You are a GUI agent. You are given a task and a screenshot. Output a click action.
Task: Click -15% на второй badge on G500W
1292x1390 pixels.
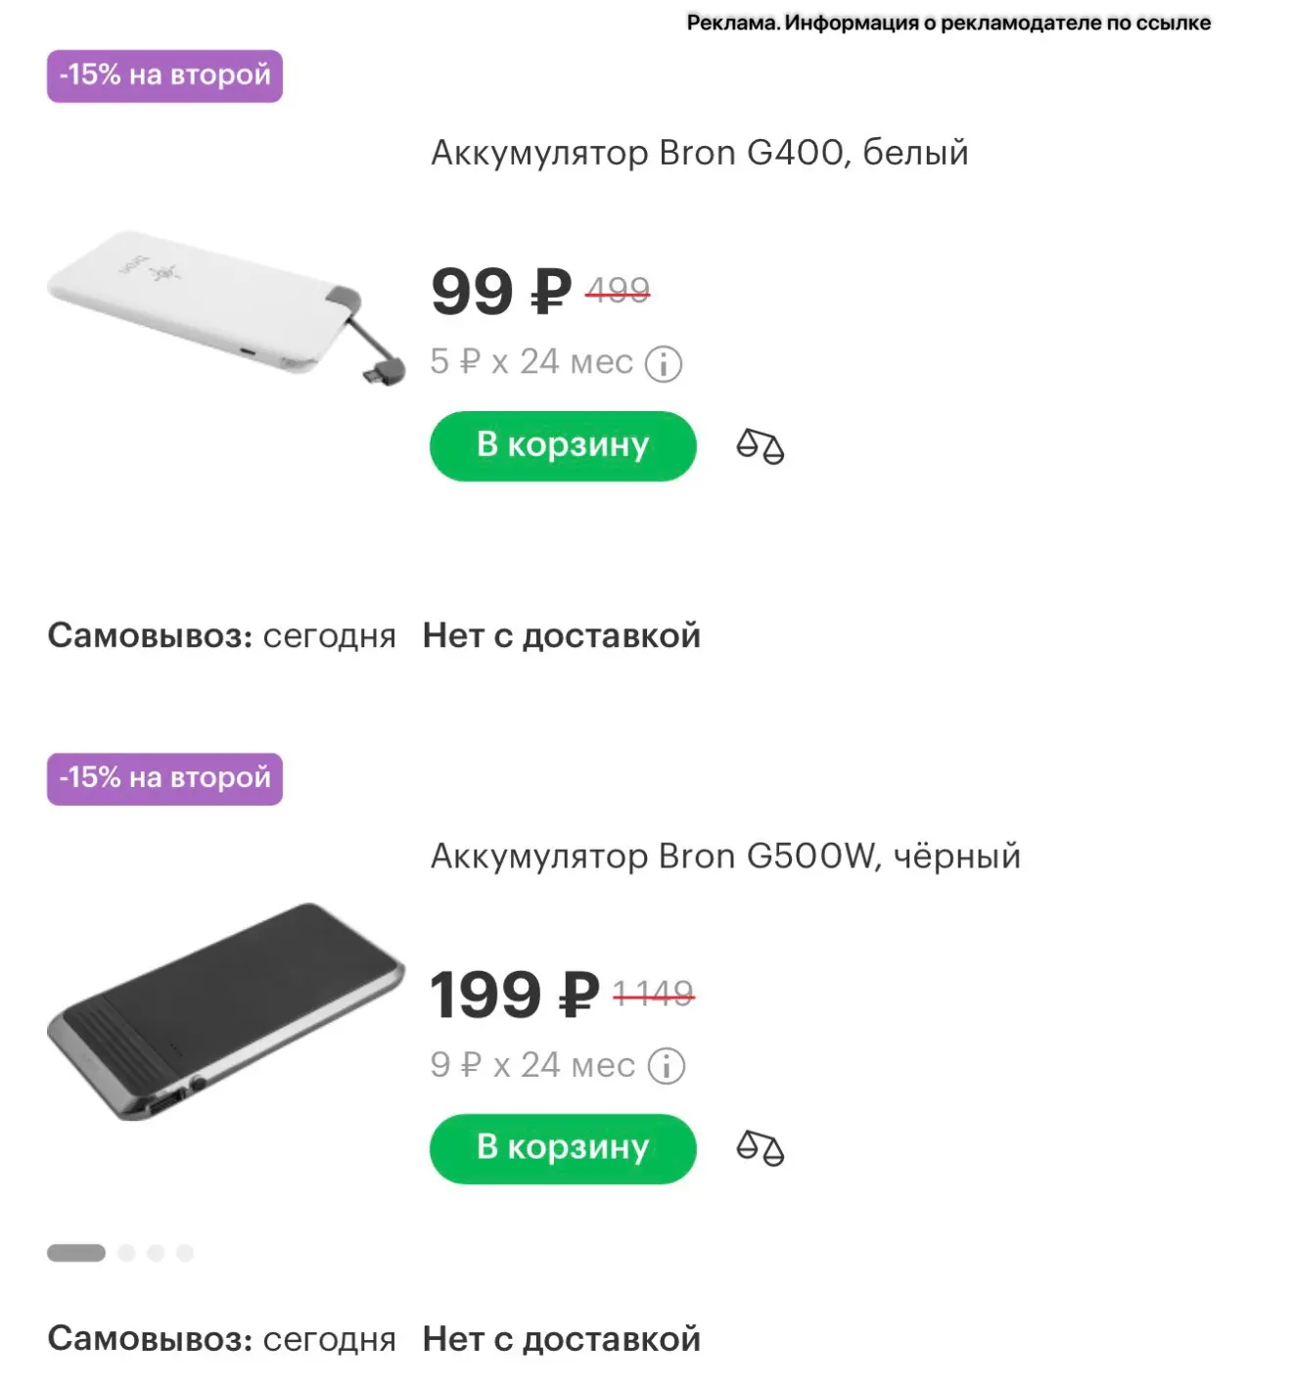(x=164, y=778)
